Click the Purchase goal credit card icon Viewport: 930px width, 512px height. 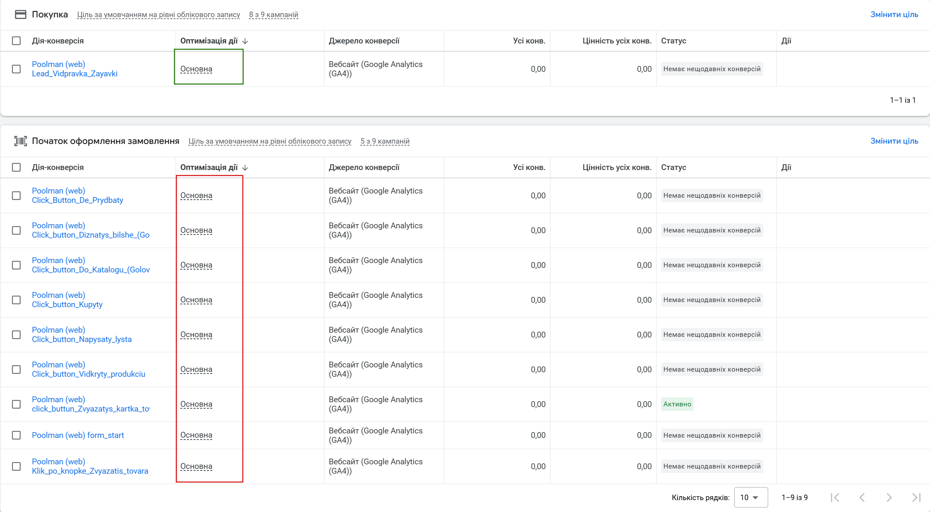click(20, 14)
